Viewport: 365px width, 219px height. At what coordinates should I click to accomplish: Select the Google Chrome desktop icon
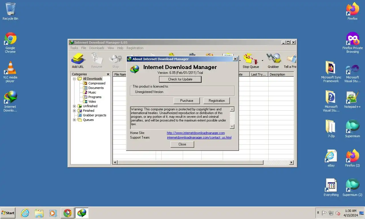(x=10, y=42)
